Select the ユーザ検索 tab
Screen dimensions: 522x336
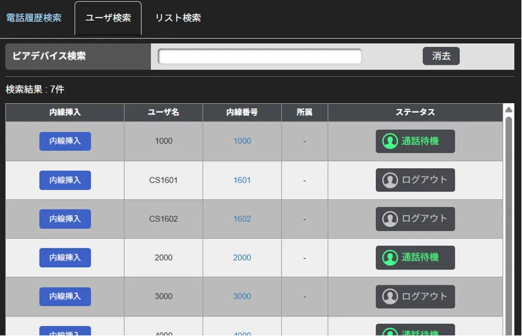point(108,18)
